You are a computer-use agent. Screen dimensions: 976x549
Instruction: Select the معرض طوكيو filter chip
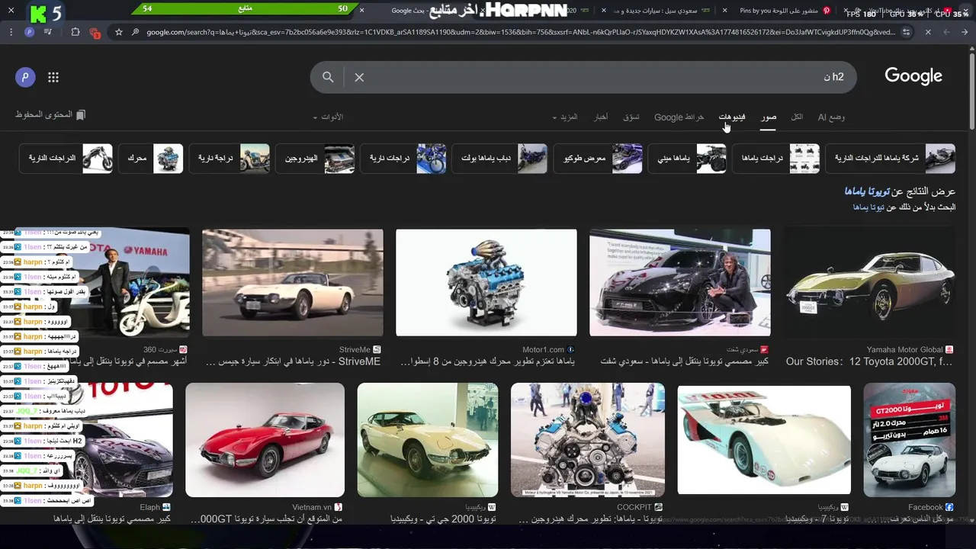click(x=598, y=159)
